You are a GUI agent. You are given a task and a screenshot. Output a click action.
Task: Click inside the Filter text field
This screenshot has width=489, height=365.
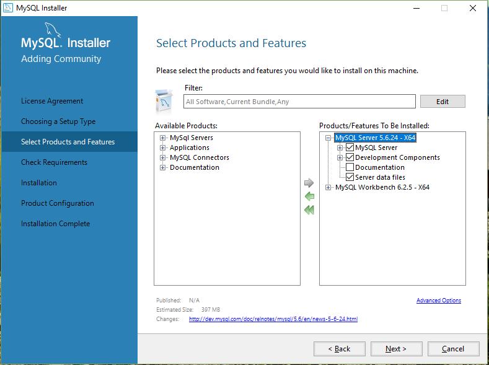tap(299, 102)
